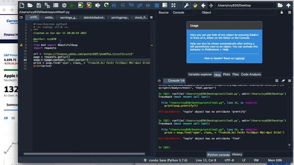This screenshot has height=165, width=294.
Task: Run the current cell
Action: pos(80,5)
